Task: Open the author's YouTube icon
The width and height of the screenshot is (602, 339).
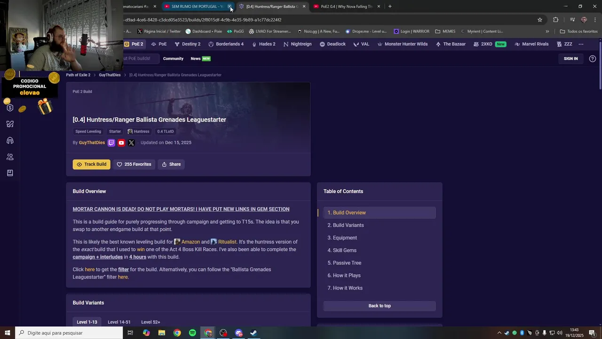Action: coord(121,143)
